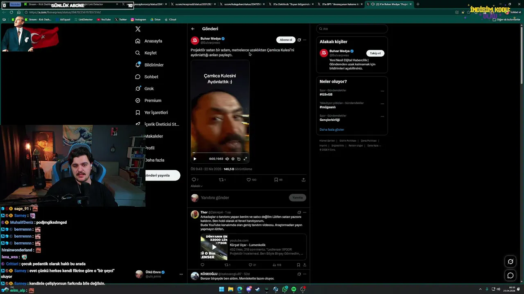Open Discord from the taskbar
This screenshot has height=294, width=524.
[249, 289]
